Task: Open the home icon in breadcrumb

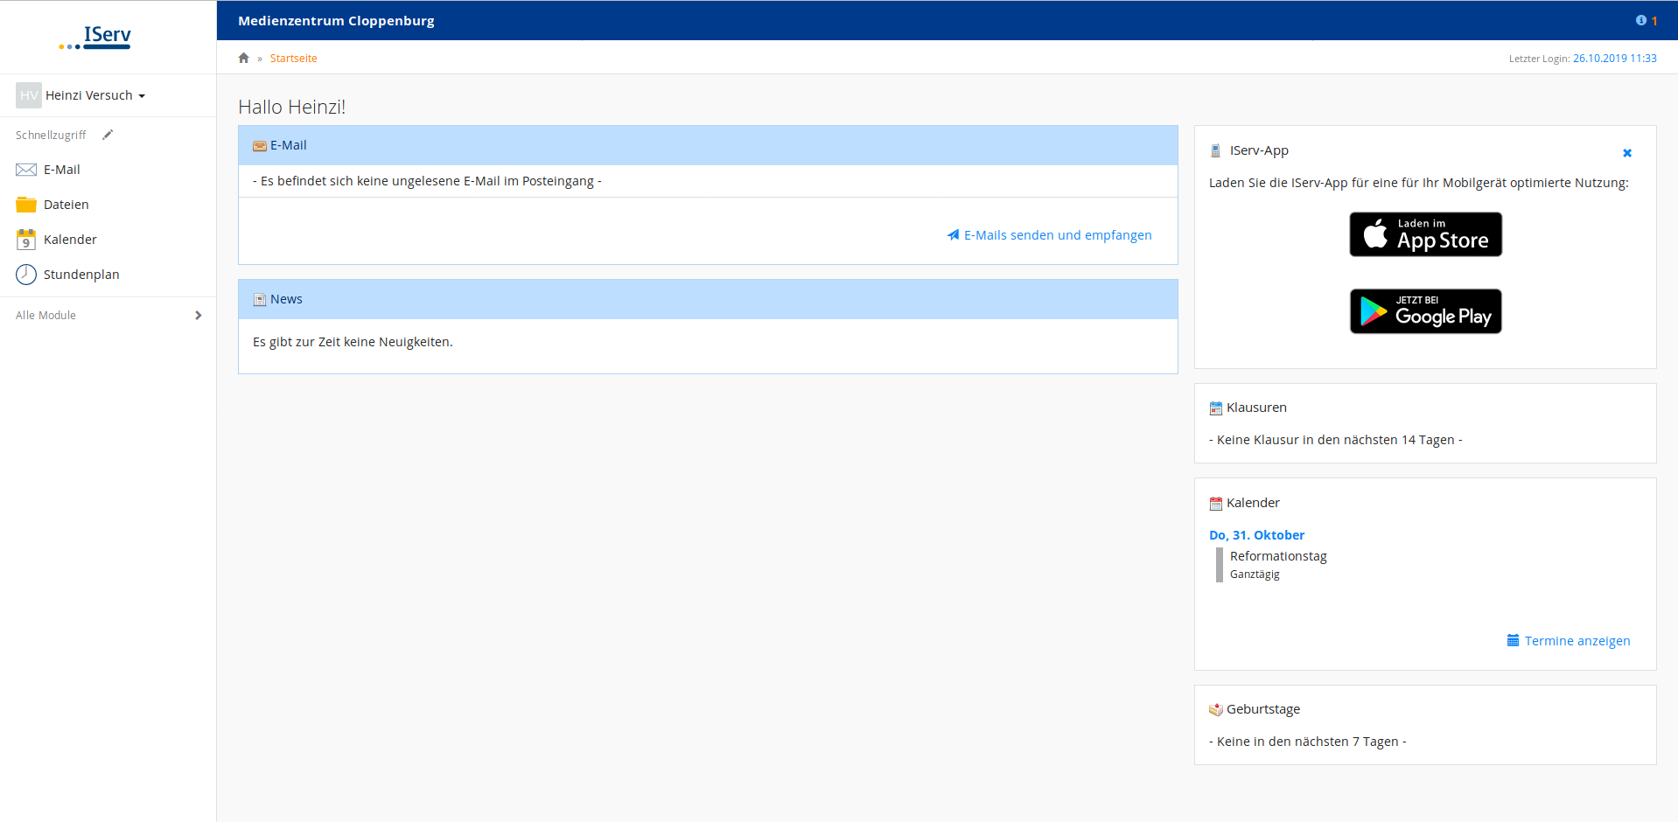Action: coord(244,59)
